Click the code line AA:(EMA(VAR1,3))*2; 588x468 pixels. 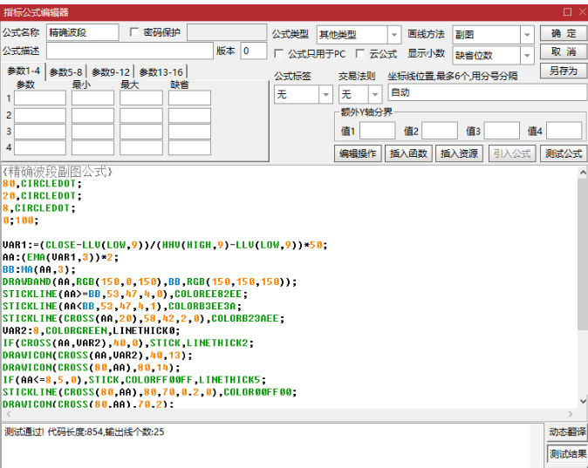[x=60, y=257]
